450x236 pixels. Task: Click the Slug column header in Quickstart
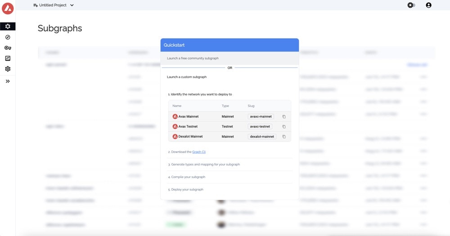coord(251,106)
